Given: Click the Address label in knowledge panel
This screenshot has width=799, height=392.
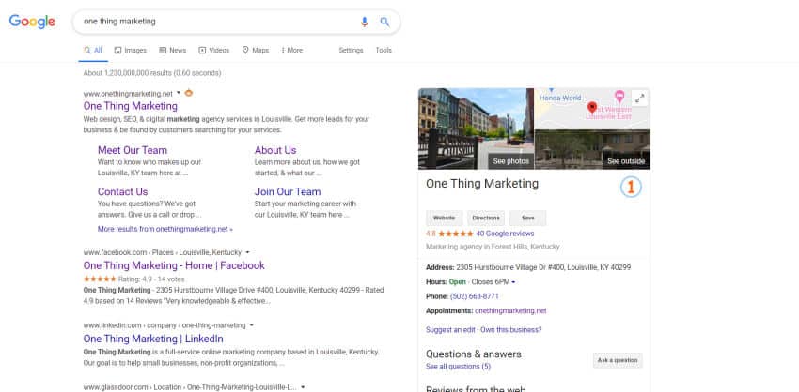Looking at the screenshot, I should point(440,267).
